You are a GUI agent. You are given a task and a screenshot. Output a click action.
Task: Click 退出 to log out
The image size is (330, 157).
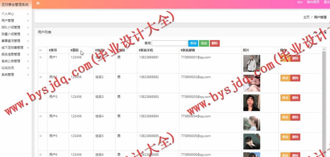click(x=327, y=2)
